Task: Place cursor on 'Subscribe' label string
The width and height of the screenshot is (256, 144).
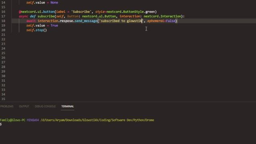Action: click(x=81, y=12)
